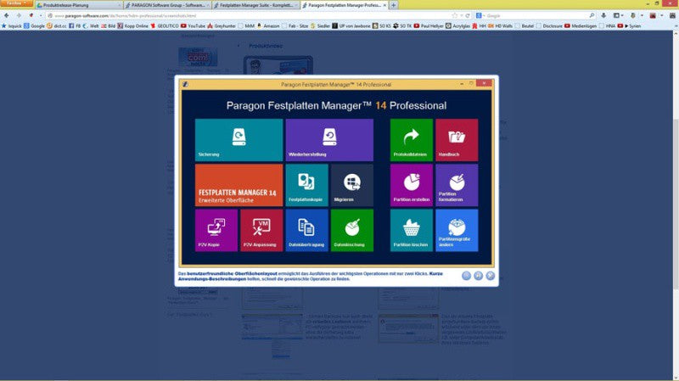The image size is (679, 381).
Task: Click the previous screenshot round button in lightbox
Action: [x=466, y=276]
